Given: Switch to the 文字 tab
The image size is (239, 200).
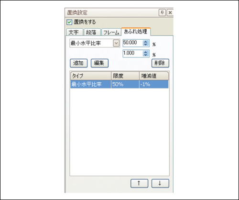Looking at the screenshot, I should [75, 32].
